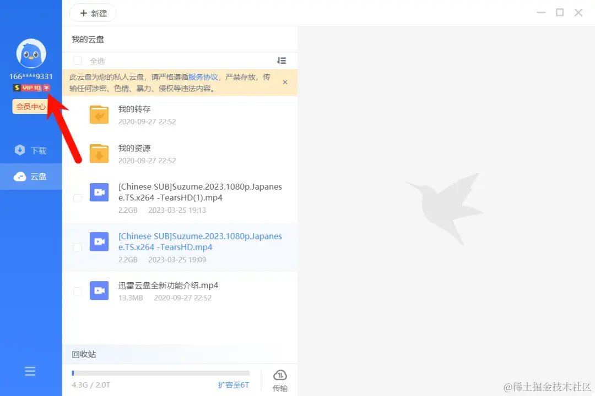Switch to the 下载 tab
This screenshot has height=396, width=595.
31,151
